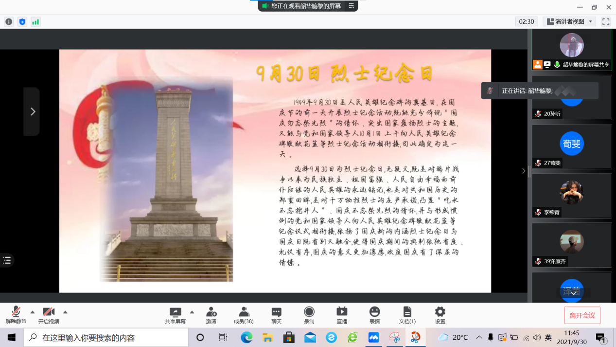
Task: Click the 离开会议 leave meeting button
Action: tap(582, 315)
